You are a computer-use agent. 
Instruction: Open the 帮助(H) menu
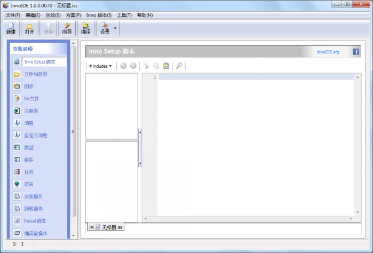pos(145,15)
